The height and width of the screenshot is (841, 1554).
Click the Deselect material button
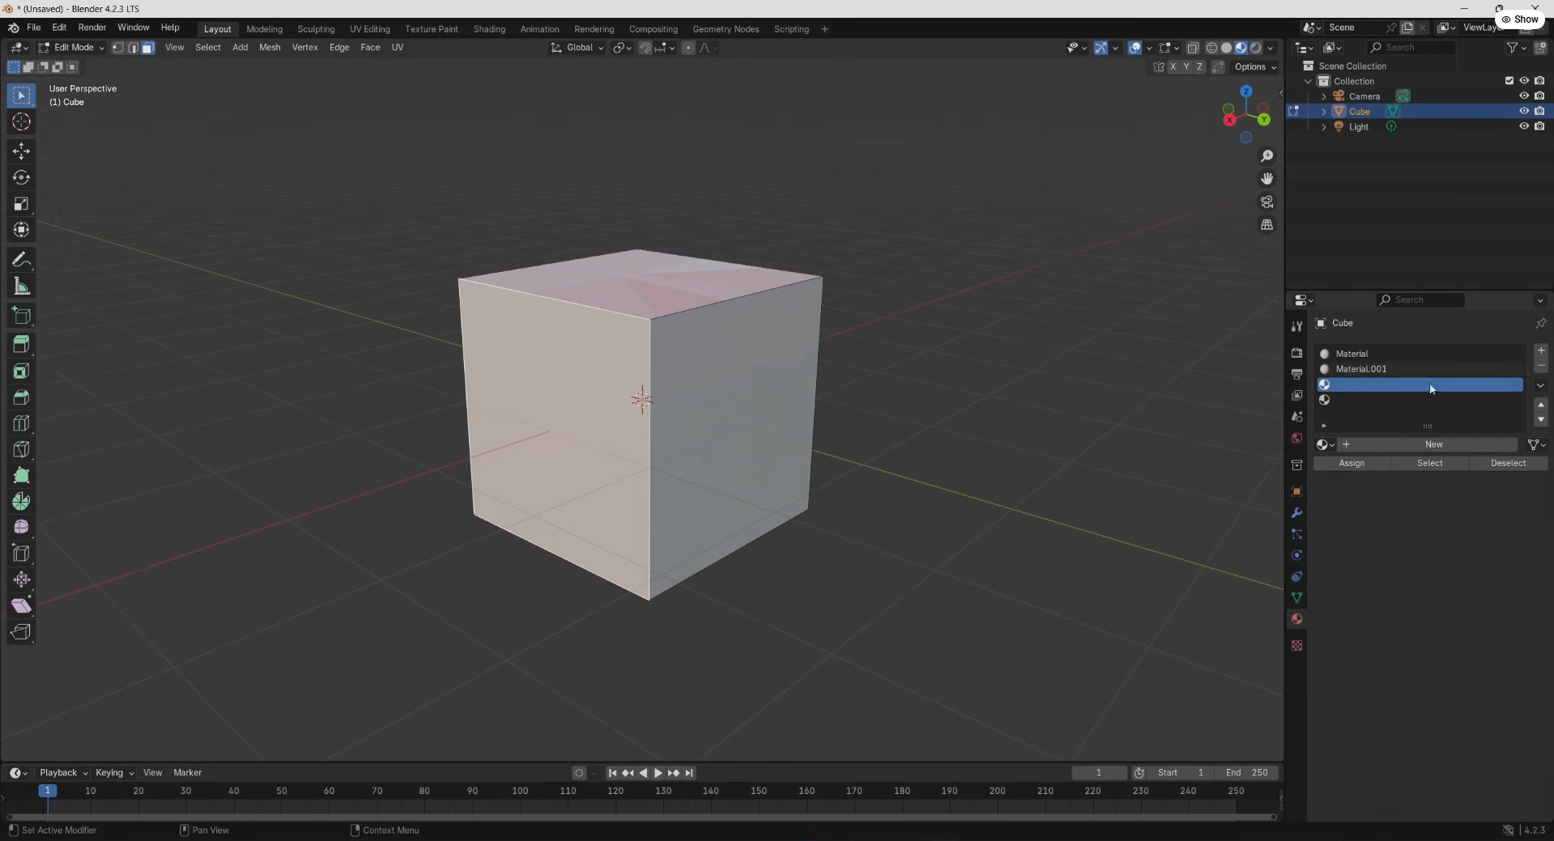[x=1508, y=463]
